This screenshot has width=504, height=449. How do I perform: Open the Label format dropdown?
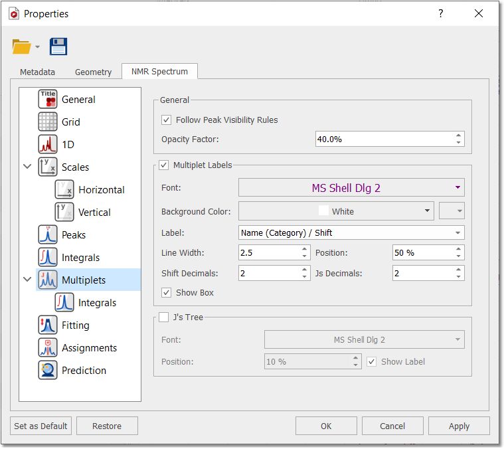click(351, 233)
